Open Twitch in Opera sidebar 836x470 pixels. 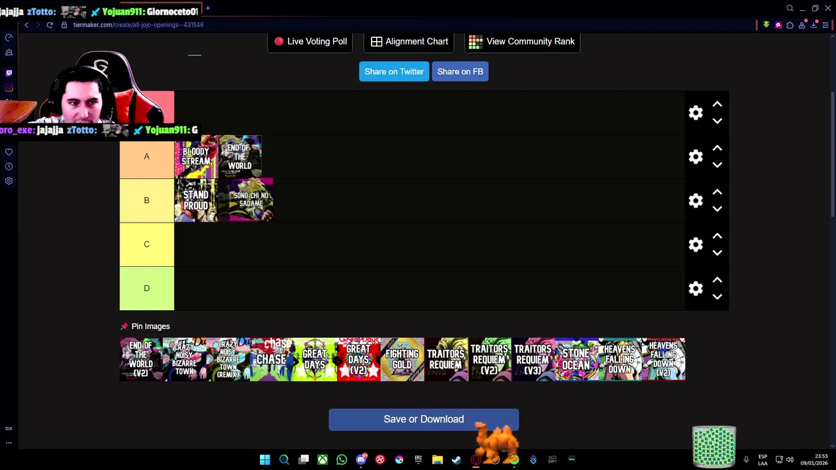pos(9,73)
